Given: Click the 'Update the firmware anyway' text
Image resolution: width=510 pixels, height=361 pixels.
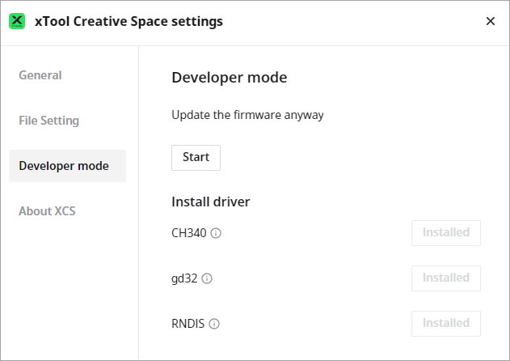Looking at the screenshot, I should point(247,115).
